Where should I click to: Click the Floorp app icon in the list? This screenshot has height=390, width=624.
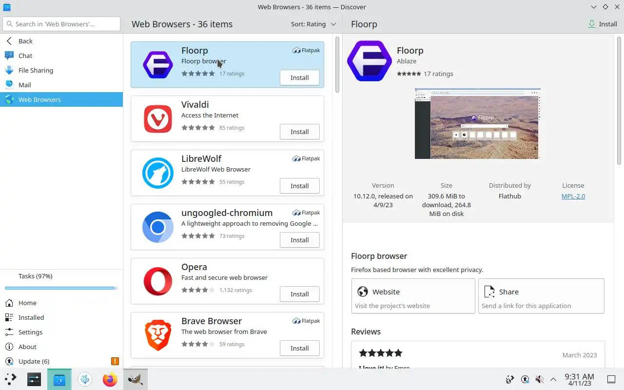[x=157, y=65]
